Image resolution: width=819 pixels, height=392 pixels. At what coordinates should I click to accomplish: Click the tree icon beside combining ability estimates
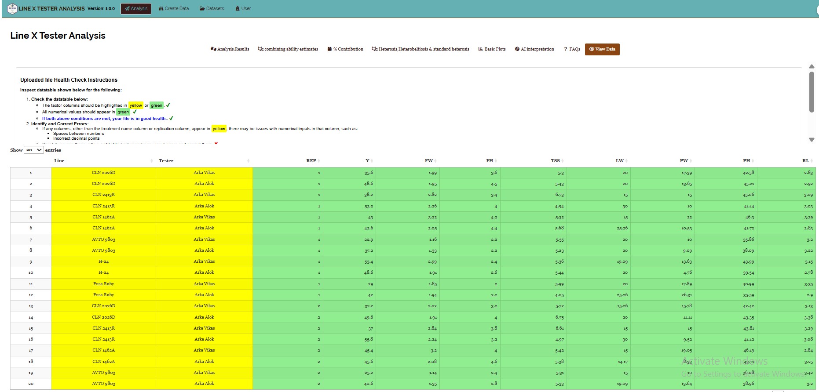coord(260,49)
